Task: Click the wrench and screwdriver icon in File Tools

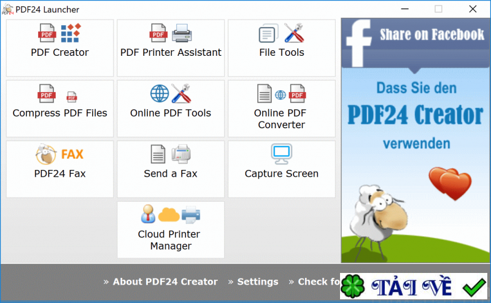Action: click(x=294, y=33)
